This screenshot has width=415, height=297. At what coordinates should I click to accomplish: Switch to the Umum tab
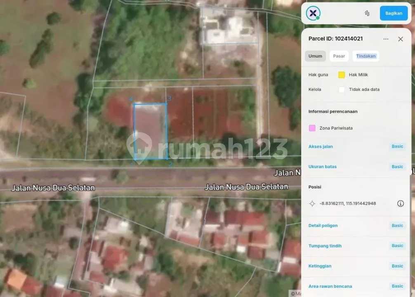[x=315, y=56]
